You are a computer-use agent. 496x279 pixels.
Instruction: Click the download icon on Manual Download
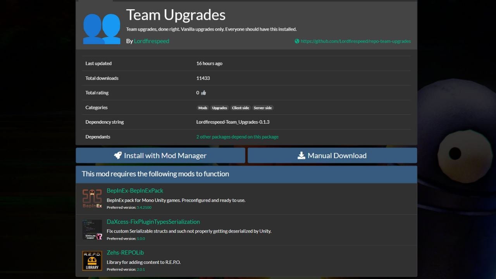[301, 155]
